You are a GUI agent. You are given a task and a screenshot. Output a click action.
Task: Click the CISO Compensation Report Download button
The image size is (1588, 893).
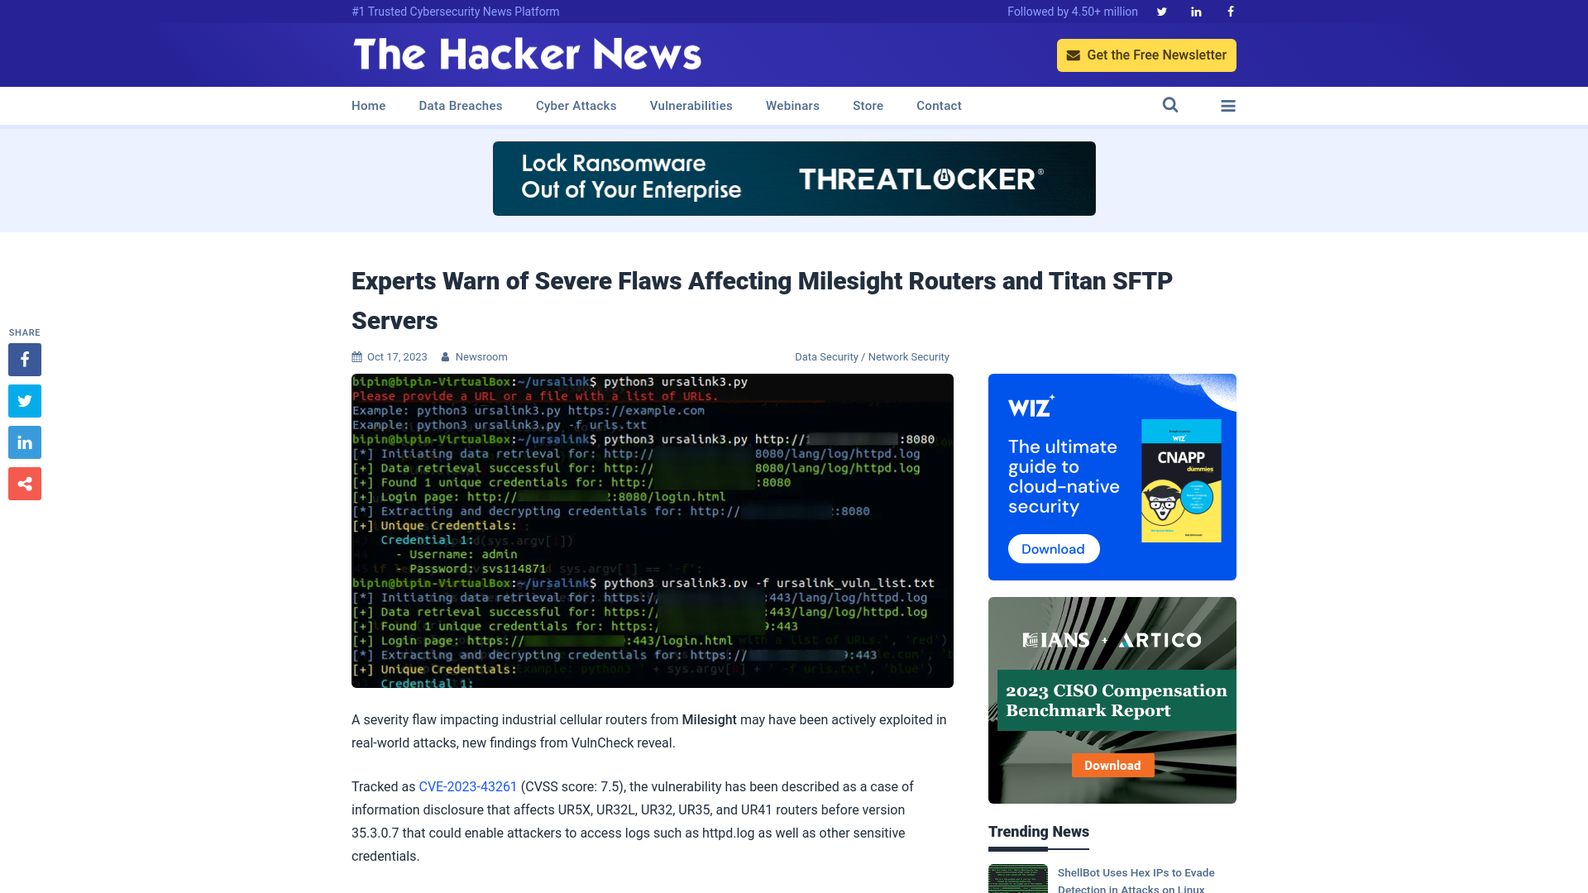(x=1112, y=766)
